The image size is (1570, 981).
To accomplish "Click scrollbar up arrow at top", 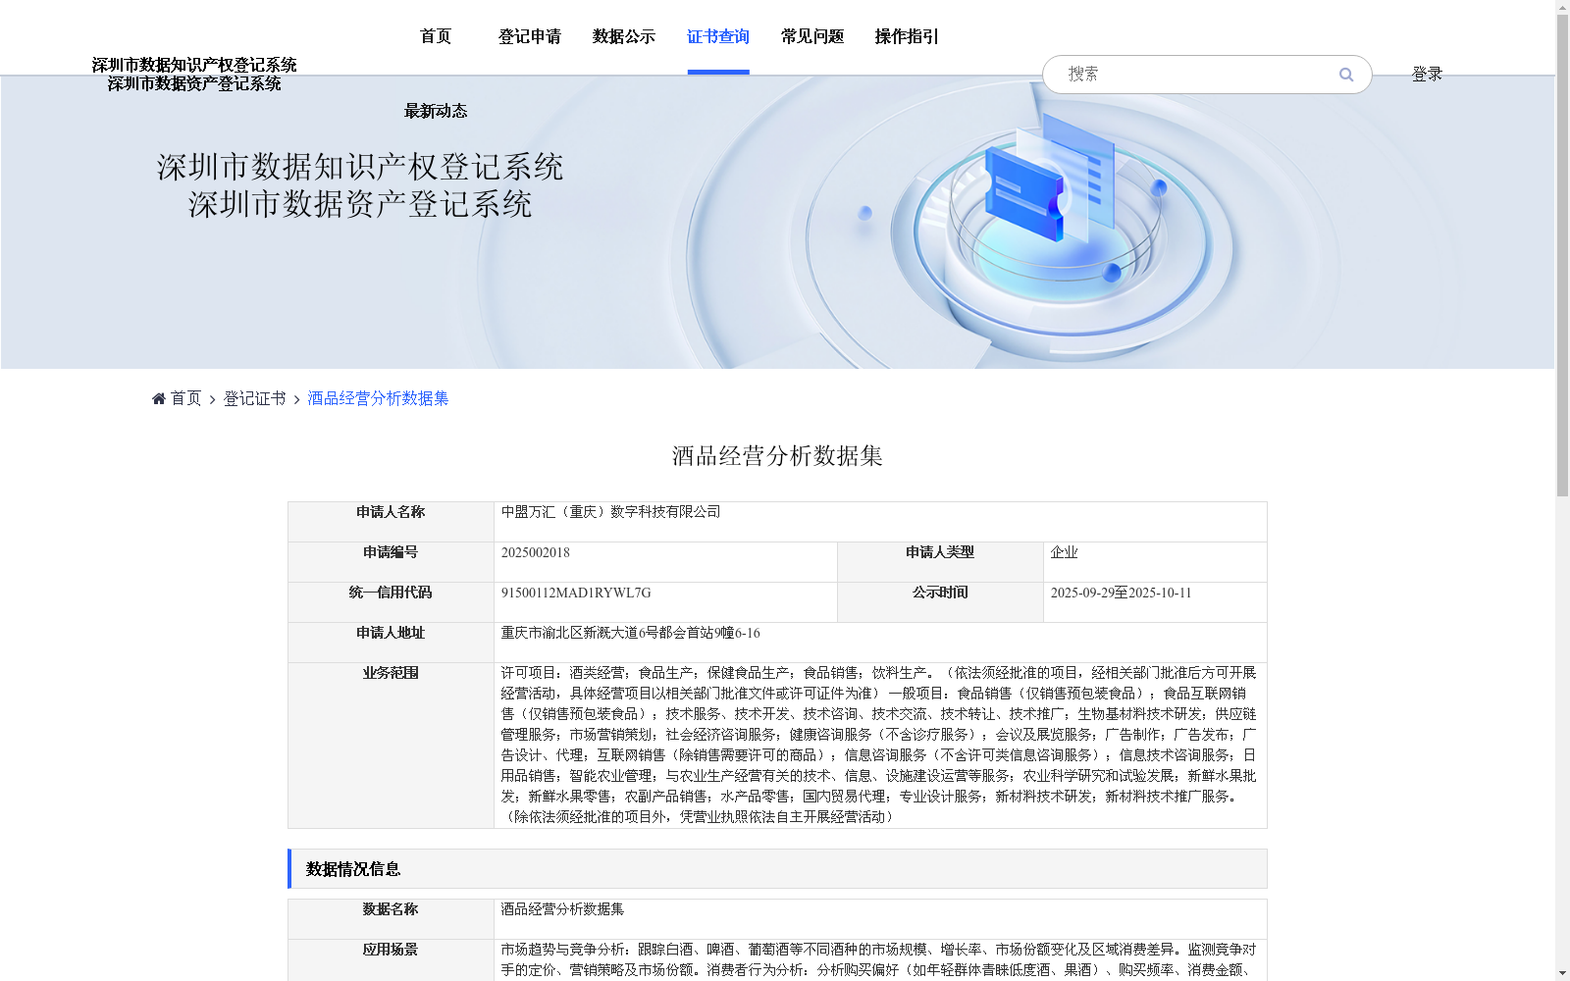I will pyautogui.click(x=1562, y=7).
